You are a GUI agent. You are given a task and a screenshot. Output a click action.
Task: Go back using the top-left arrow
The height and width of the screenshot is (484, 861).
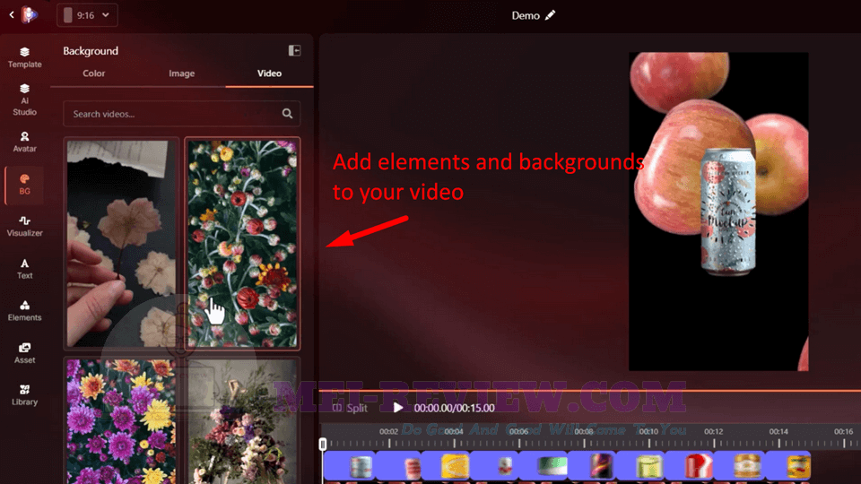(x=12, y=15)
